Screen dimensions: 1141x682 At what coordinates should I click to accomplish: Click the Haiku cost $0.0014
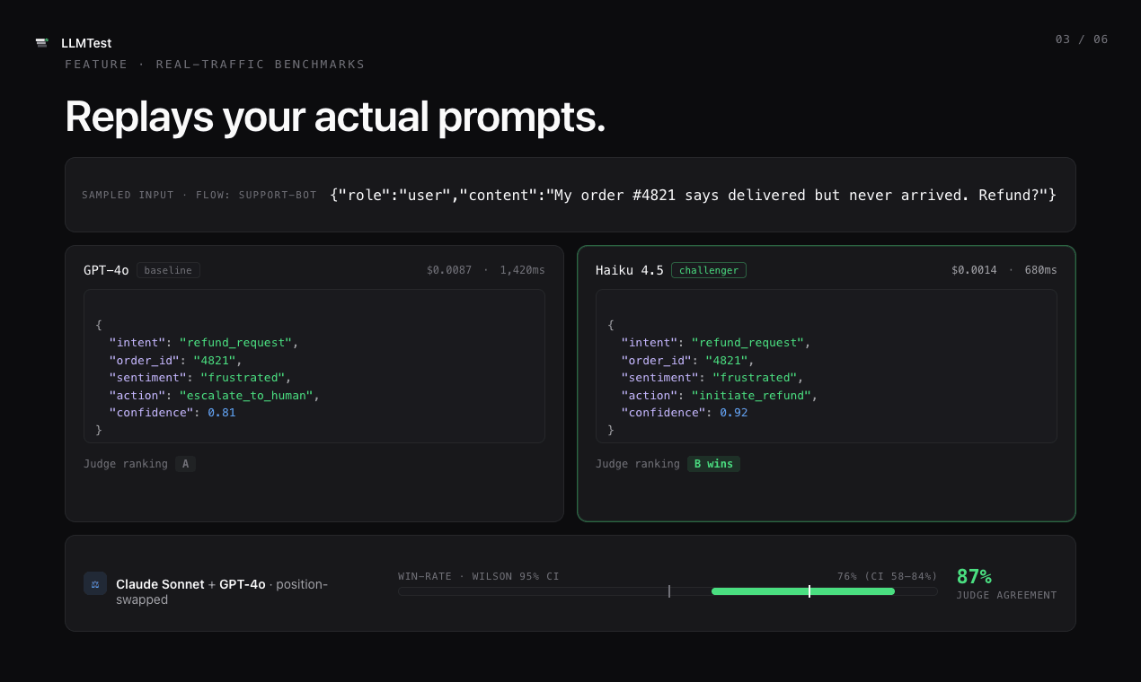click(x=974, y=270)
